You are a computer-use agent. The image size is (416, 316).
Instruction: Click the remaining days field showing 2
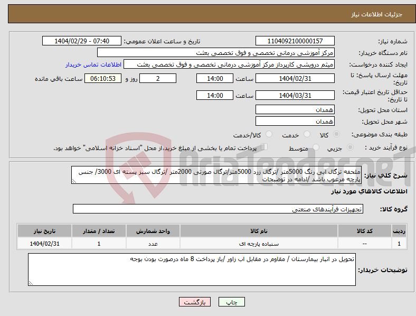158,78
